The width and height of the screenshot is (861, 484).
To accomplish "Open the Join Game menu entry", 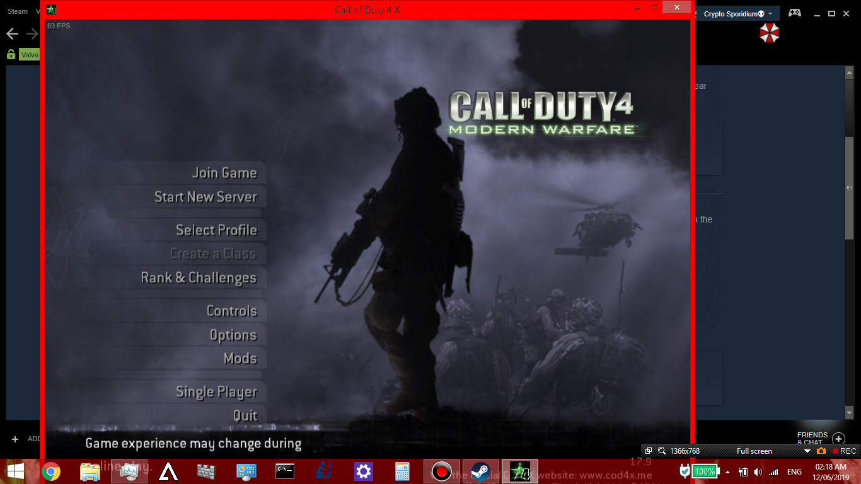I will click(224, 173).
